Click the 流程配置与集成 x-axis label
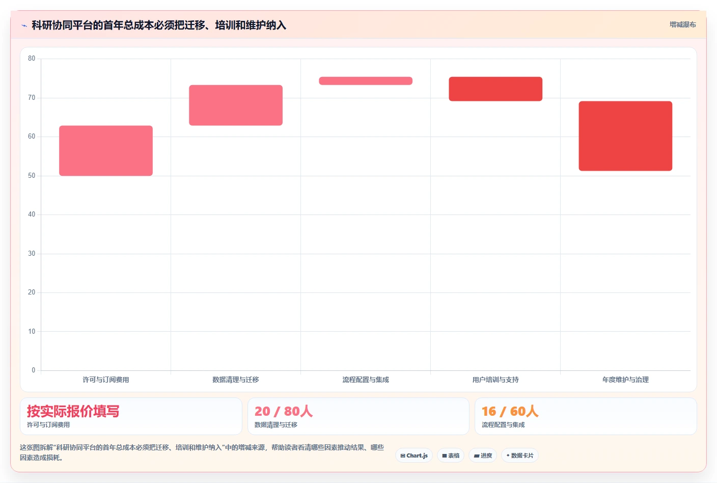Screen dimensions: 717x483 [x=366, y=380]
